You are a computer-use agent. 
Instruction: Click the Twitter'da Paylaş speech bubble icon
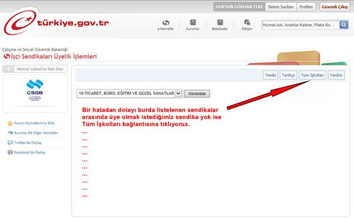(10, 142)
